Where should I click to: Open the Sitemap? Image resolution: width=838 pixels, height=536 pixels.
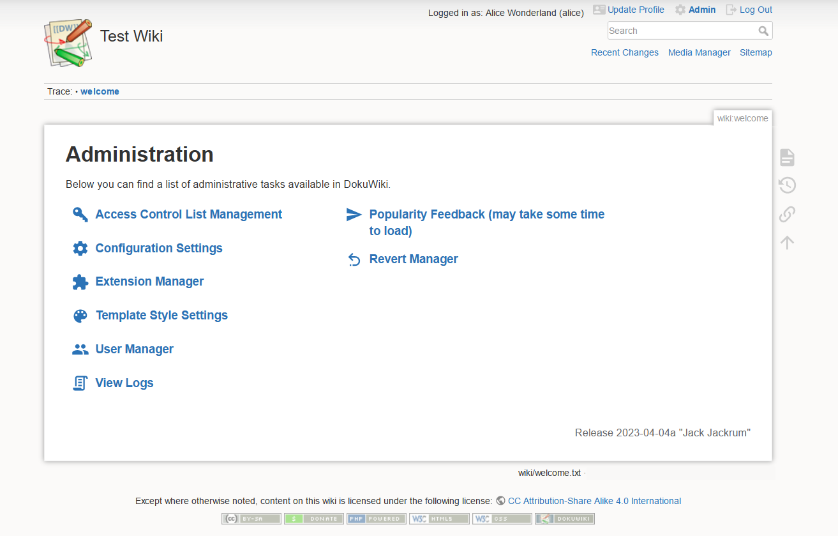[756, 53]
